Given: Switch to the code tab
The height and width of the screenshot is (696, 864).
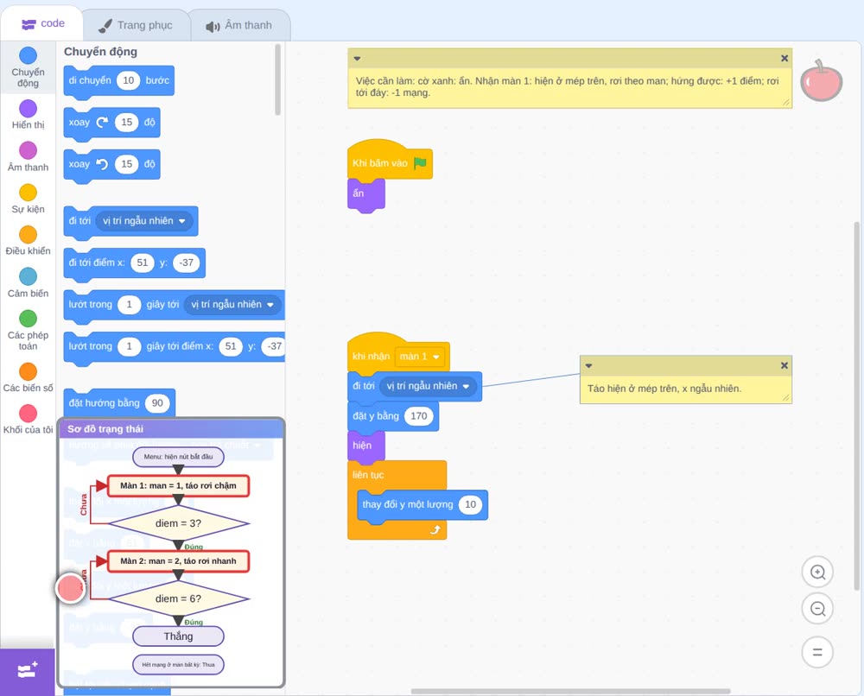Looking at the screenshot, I should click(x=42, y=23).
